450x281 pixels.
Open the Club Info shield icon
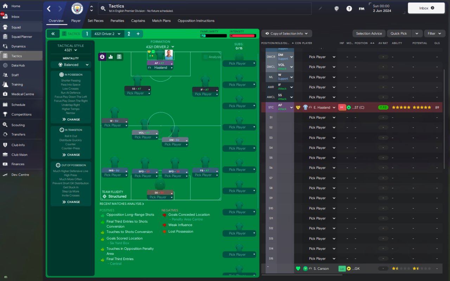[5, 145]
